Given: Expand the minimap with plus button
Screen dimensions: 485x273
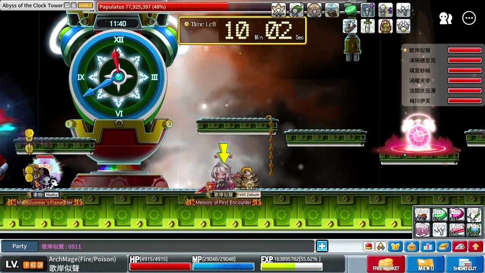Looking at the screenshot, I should 74,6.
